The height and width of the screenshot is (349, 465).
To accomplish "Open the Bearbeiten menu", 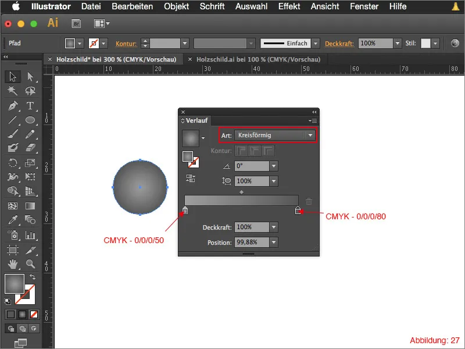I will 133,6.
